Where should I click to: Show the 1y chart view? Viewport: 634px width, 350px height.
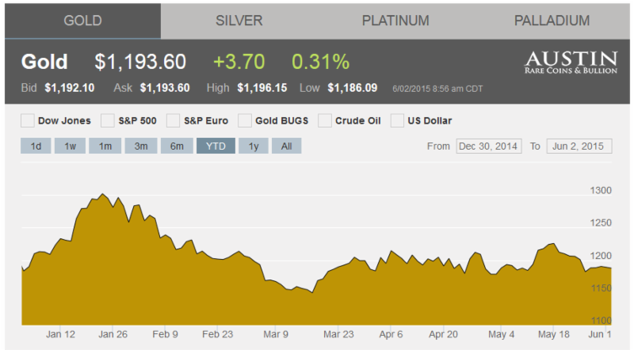[x=253, y=146]
